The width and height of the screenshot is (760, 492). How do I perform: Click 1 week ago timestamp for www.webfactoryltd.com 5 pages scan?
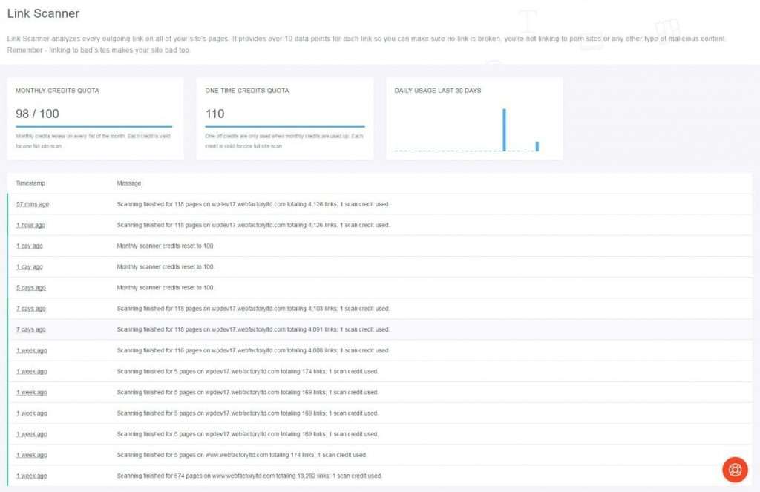(31, 455)
